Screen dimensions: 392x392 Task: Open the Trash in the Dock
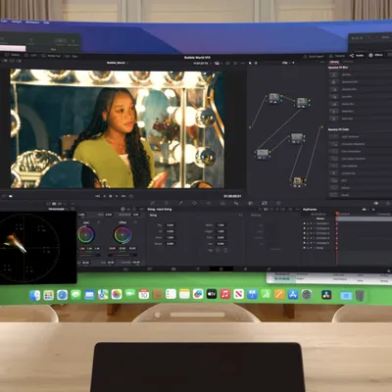tap(360, 296)
